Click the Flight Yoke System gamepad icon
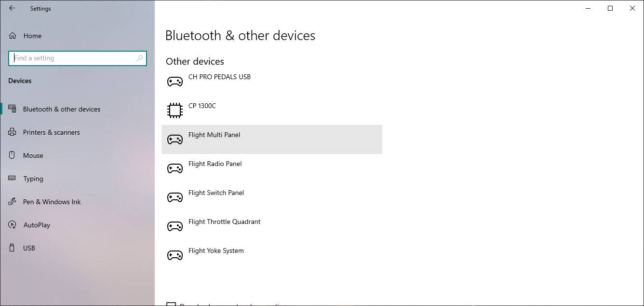 pos(174,255)
